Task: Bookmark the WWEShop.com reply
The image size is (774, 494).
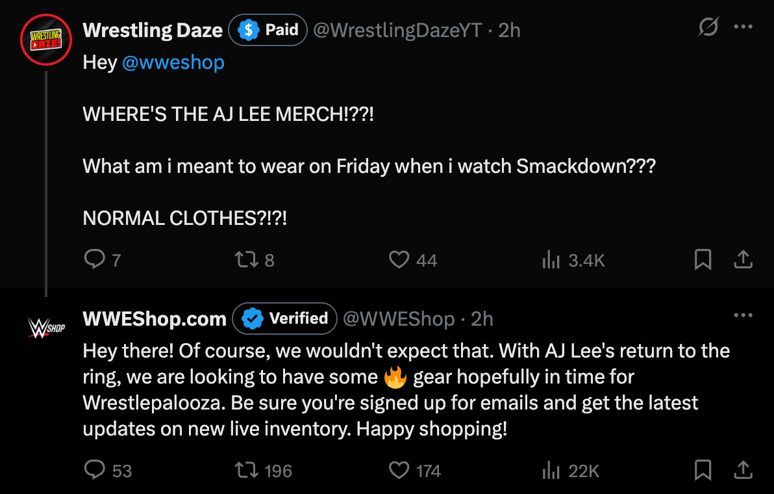Action: (x=703, y=470)
